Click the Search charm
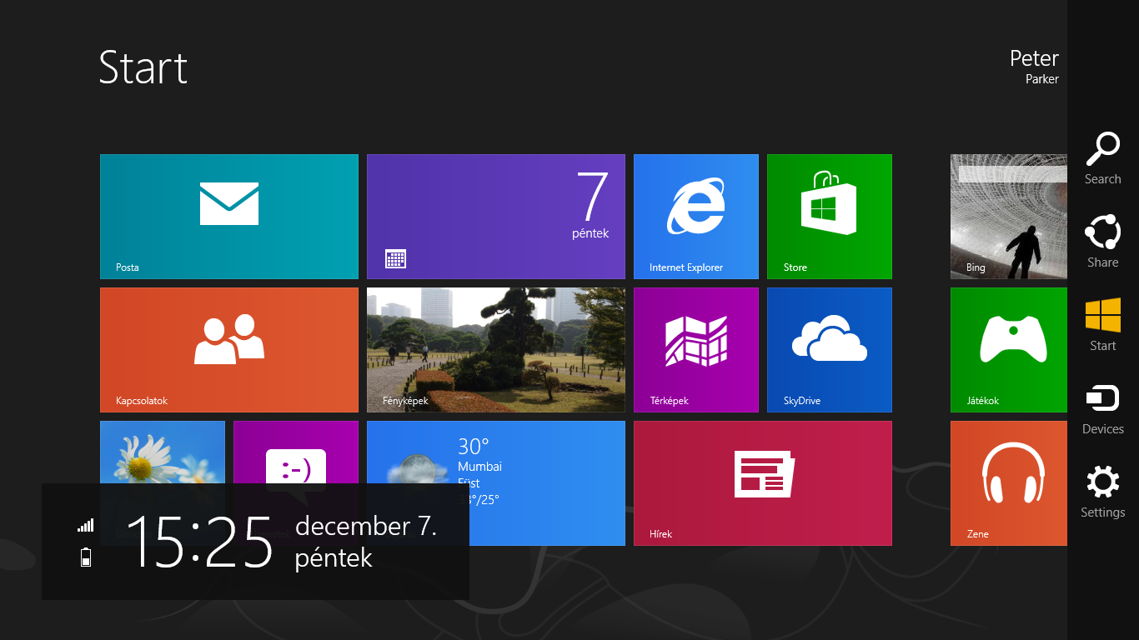Screen dimensions: 1139x640 tap(1102, 158)
